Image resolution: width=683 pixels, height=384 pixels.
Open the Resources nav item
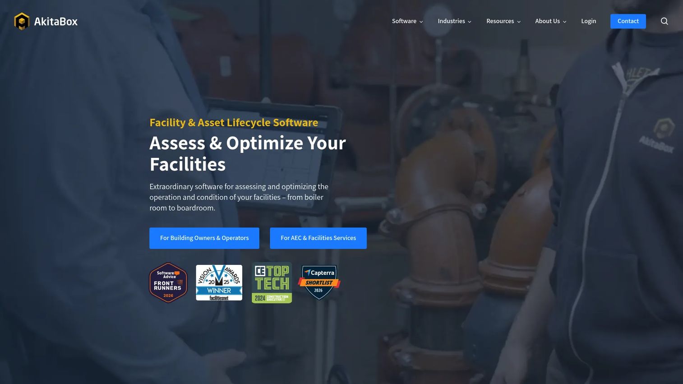coord(500,21)
